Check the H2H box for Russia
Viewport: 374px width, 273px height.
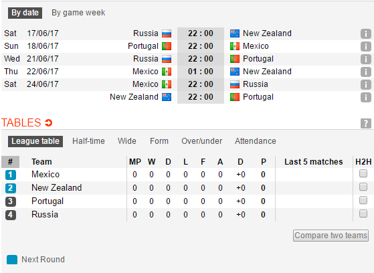tap(363, 213)
